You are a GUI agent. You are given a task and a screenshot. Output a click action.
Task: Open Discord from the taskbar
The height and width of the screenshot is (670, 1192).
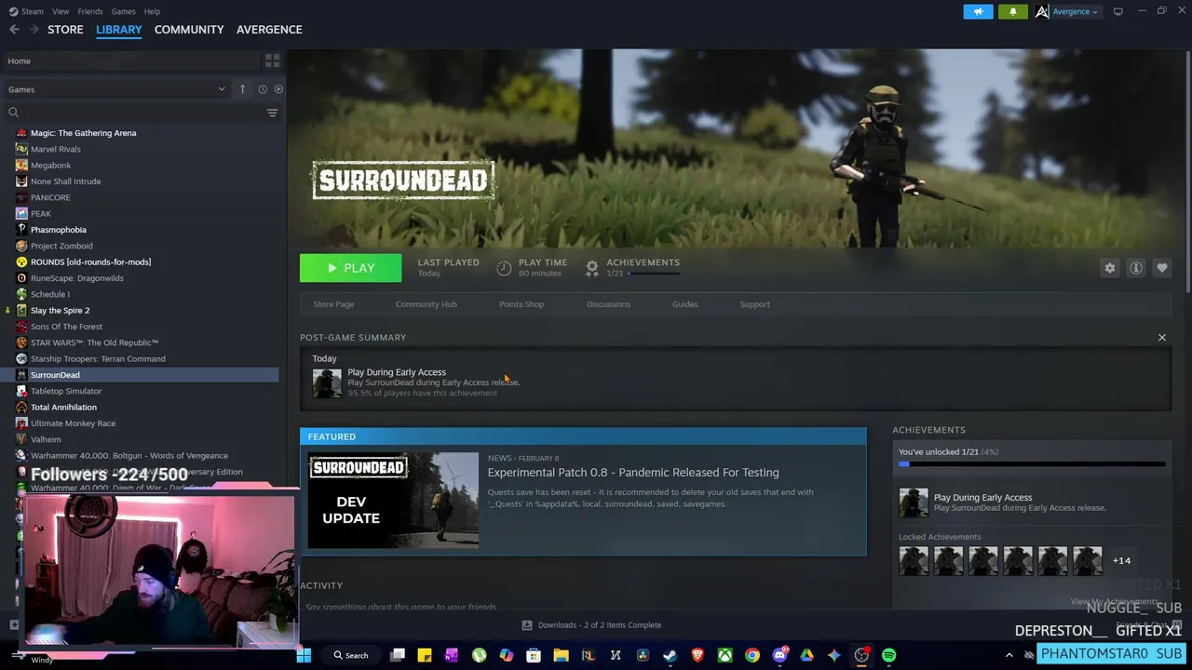(x=779, y=655)
